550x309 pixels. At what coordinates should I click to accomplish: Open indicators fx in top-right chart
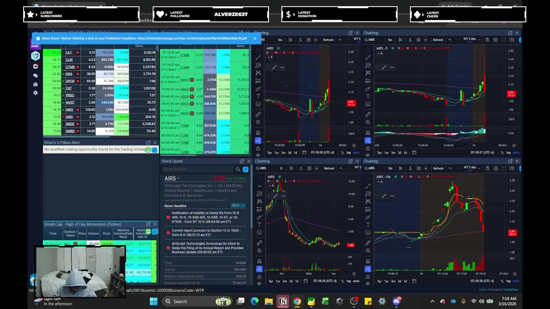click(410, 40)
